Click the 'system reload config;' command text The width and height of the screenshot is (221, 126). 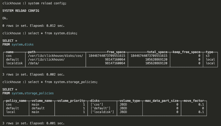pos(47,3)
